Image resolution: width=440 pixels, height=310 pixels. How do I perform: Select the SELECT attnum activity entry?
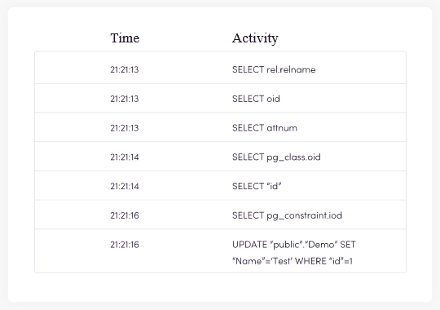pyautogui.click(x=265, y=128)
